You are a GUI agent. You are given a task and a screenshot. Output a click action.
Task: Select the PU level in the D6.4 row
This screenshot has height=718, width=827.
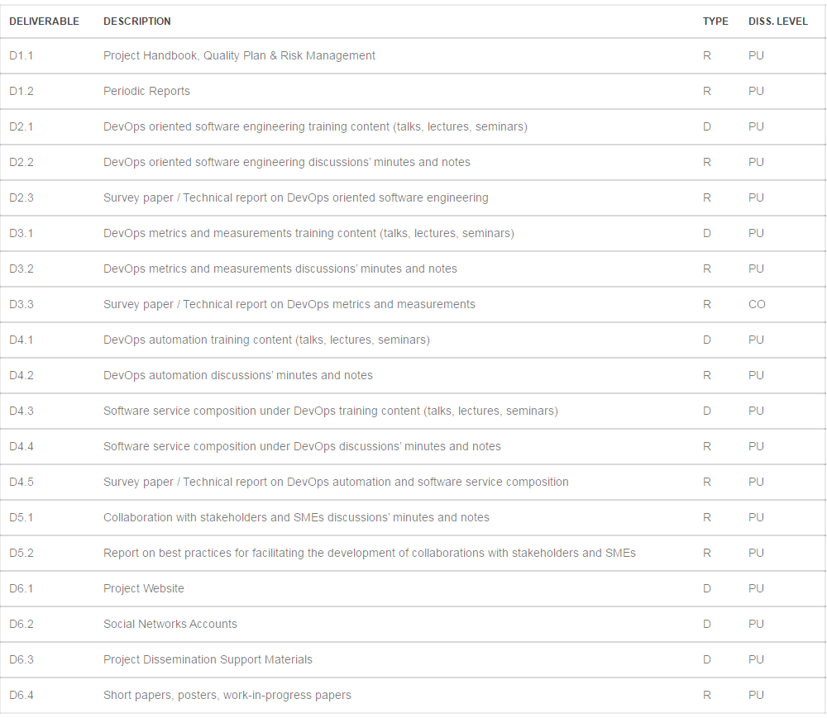point(756,696)
